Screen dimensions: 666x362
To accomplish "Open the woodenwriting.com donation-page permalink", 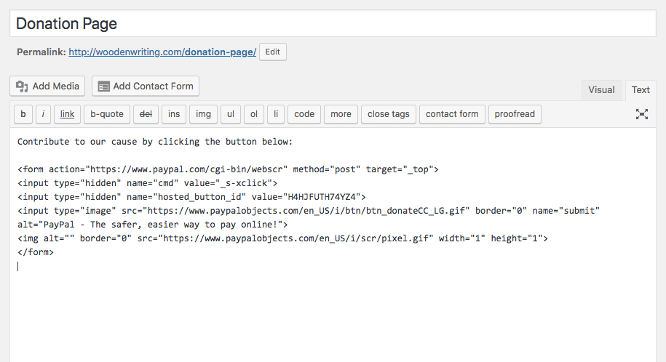I will coord(162,52).
